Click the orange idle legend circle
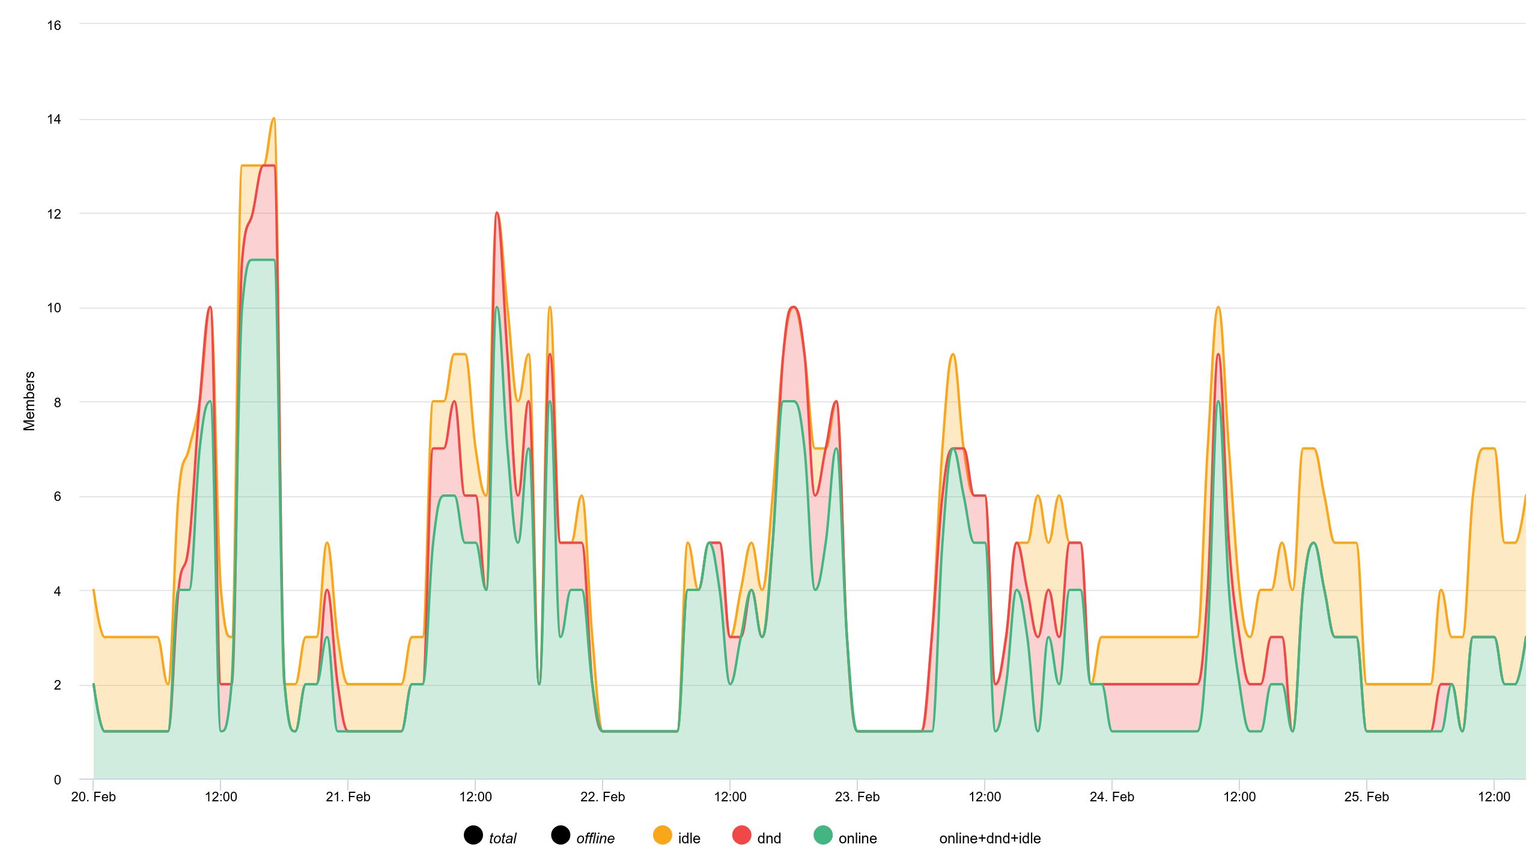 pyautogui.click(x=662, y=835)
